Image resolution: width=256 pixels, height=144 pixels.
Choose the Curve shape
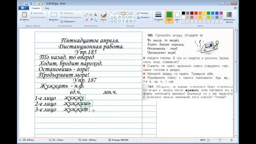click(x=116, y=14)
